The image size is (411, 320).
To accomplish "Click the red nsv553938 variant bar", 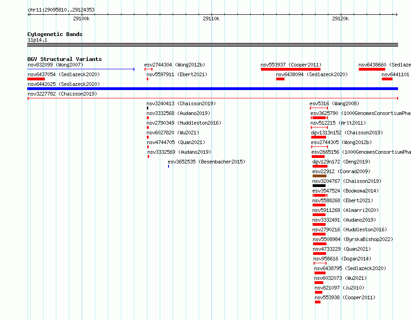I will pos(318,302).
